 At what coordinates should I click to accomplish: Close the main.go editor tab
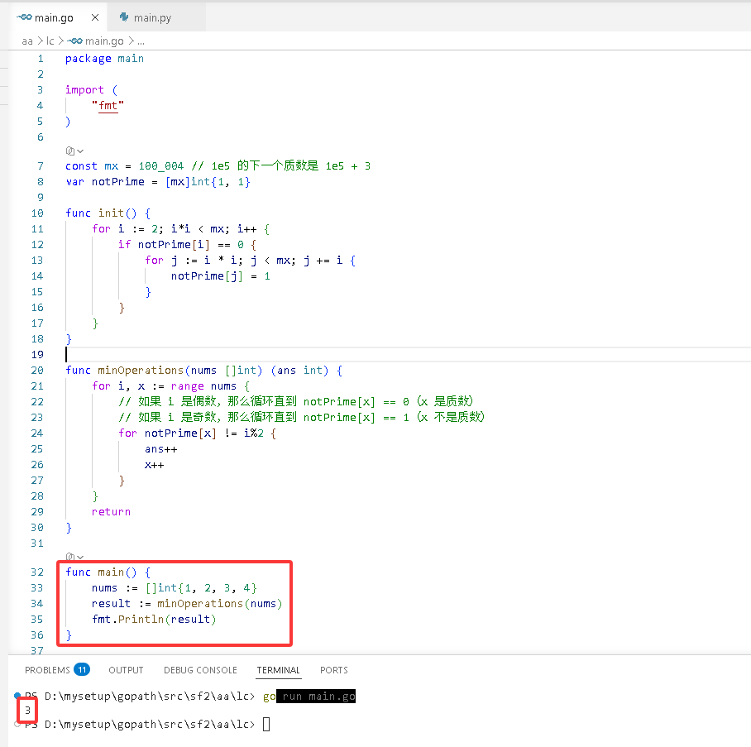tap(95, 17)
